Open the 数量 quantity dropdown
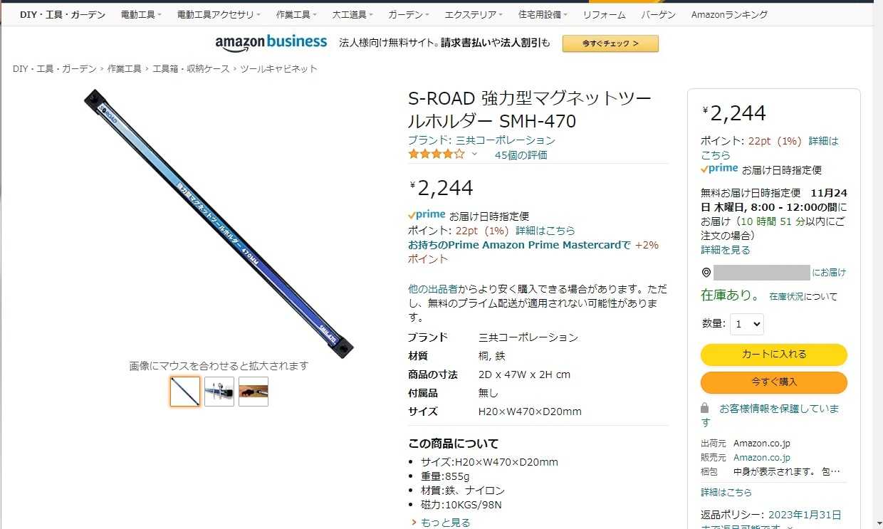 [x=746, y=324]
